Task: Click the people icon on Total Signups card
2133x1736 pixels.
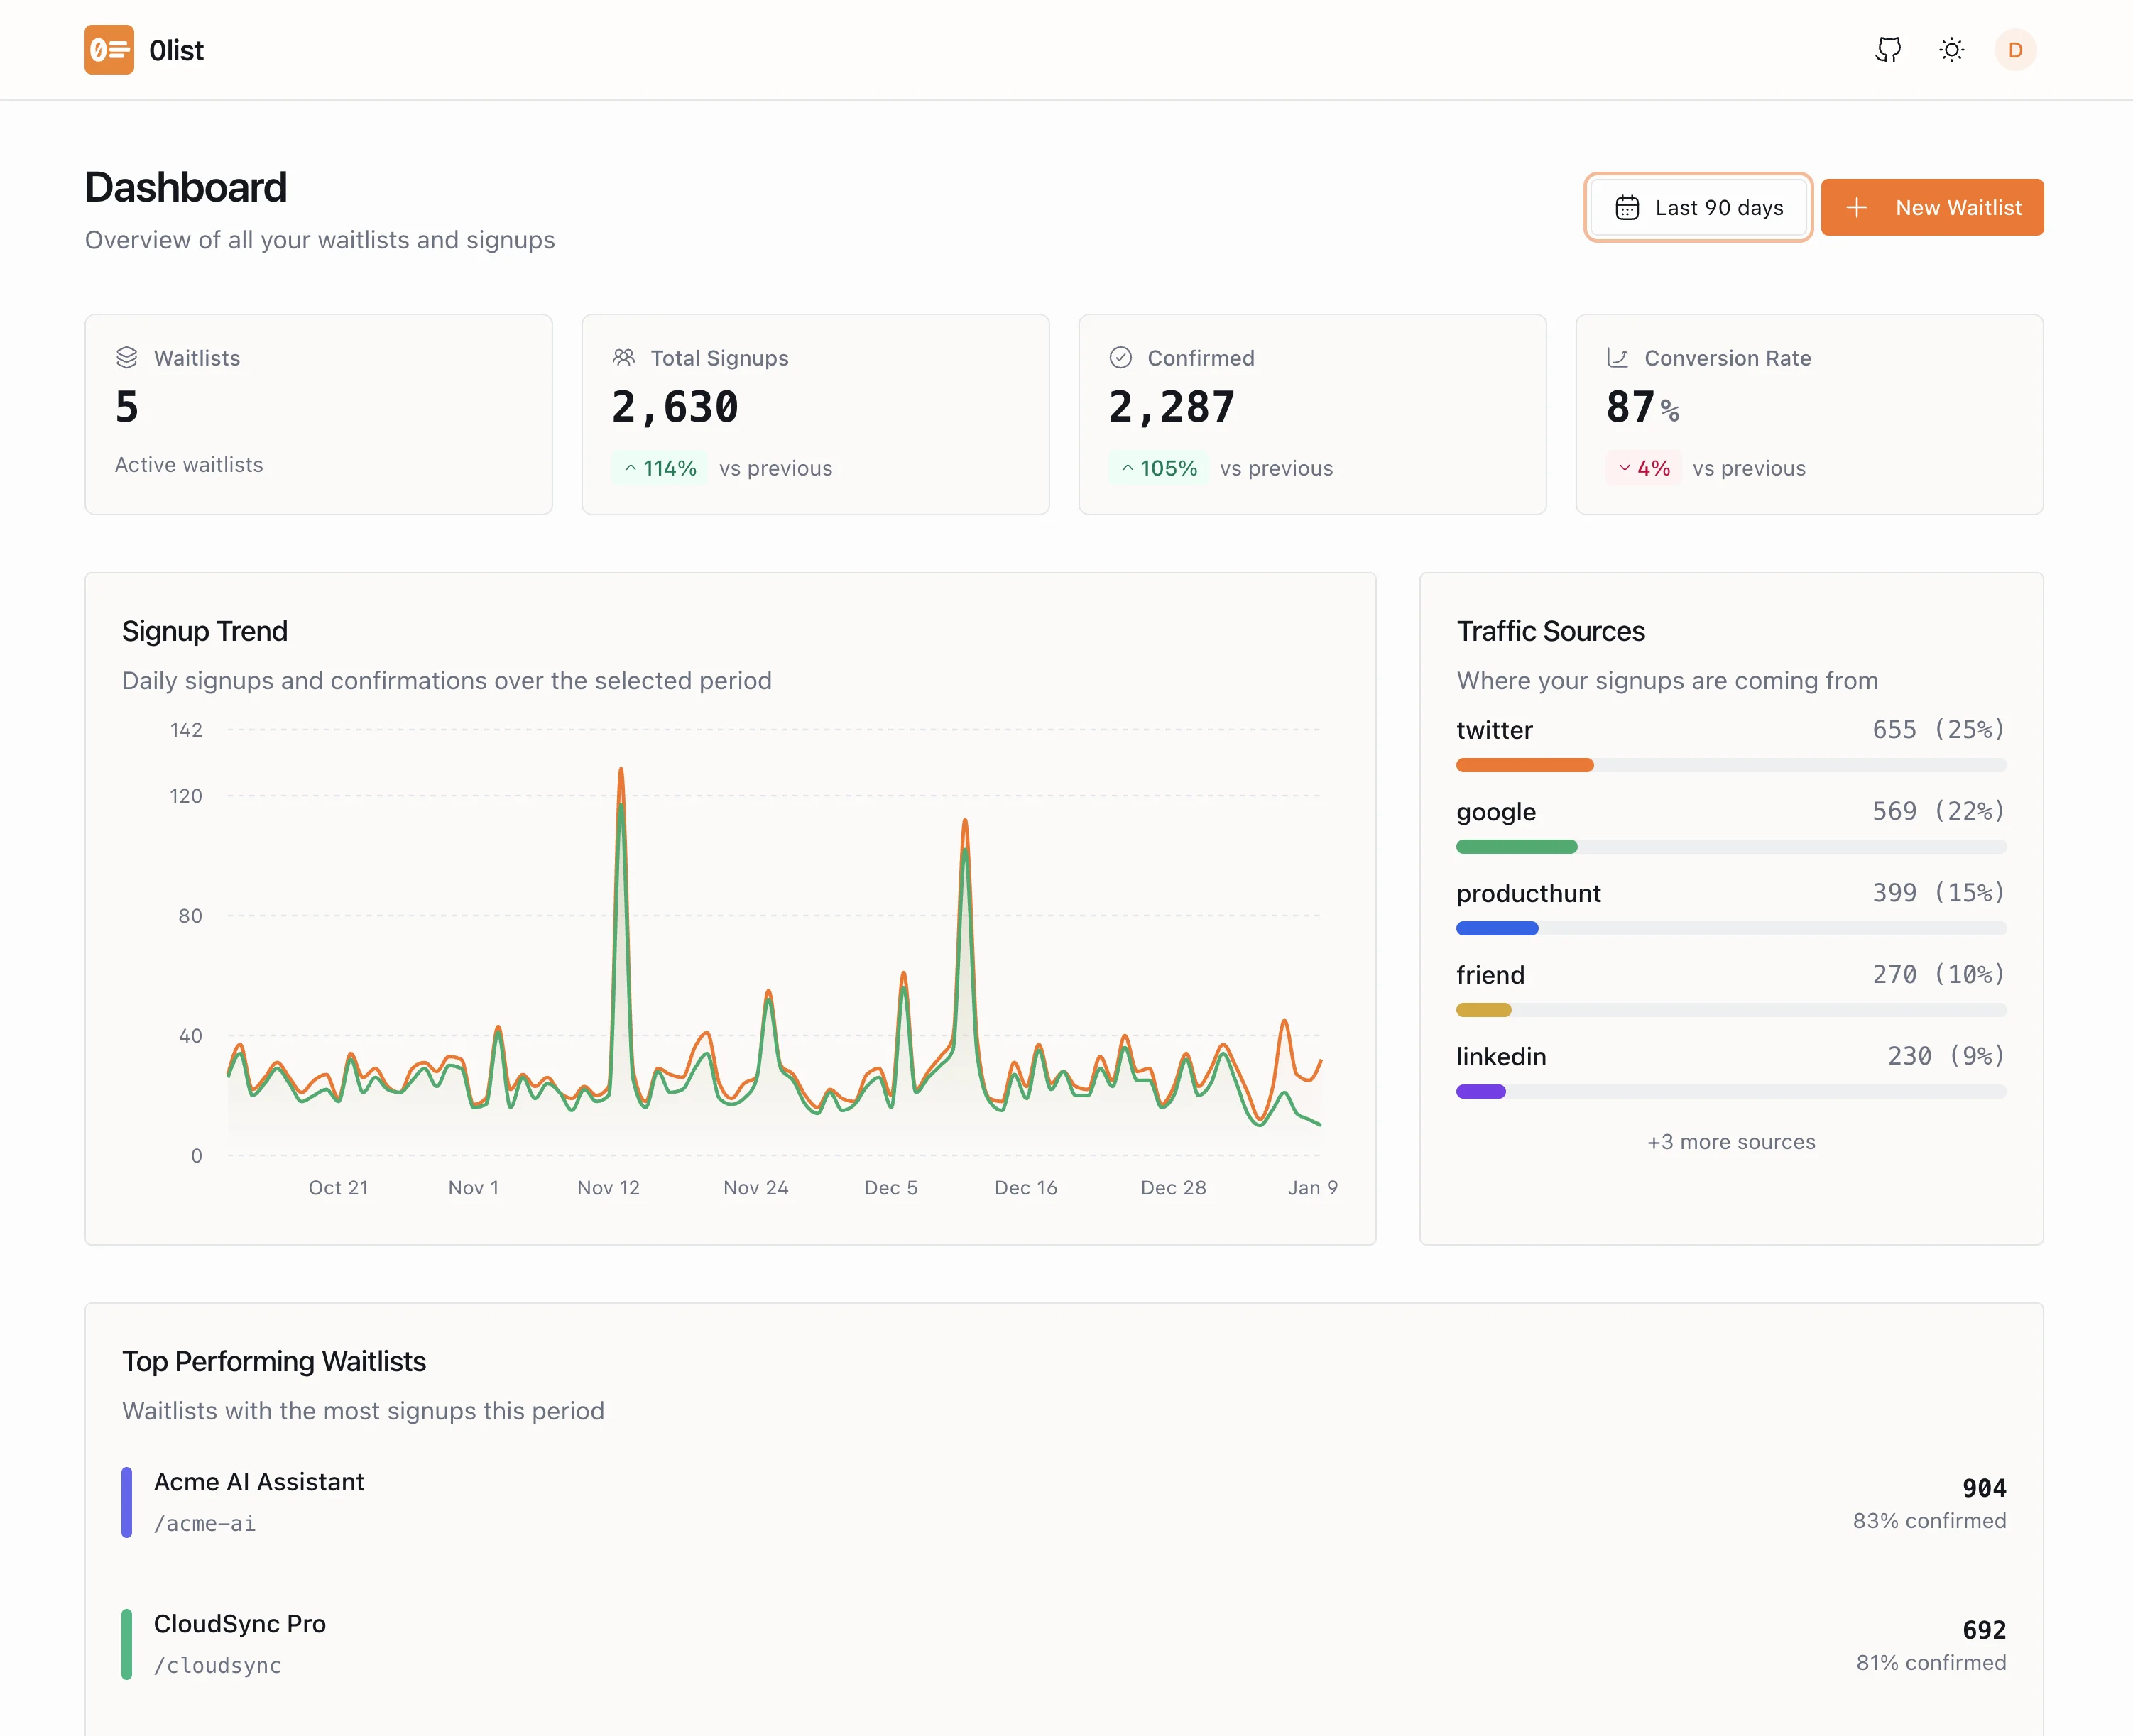Action: (623, 356)
